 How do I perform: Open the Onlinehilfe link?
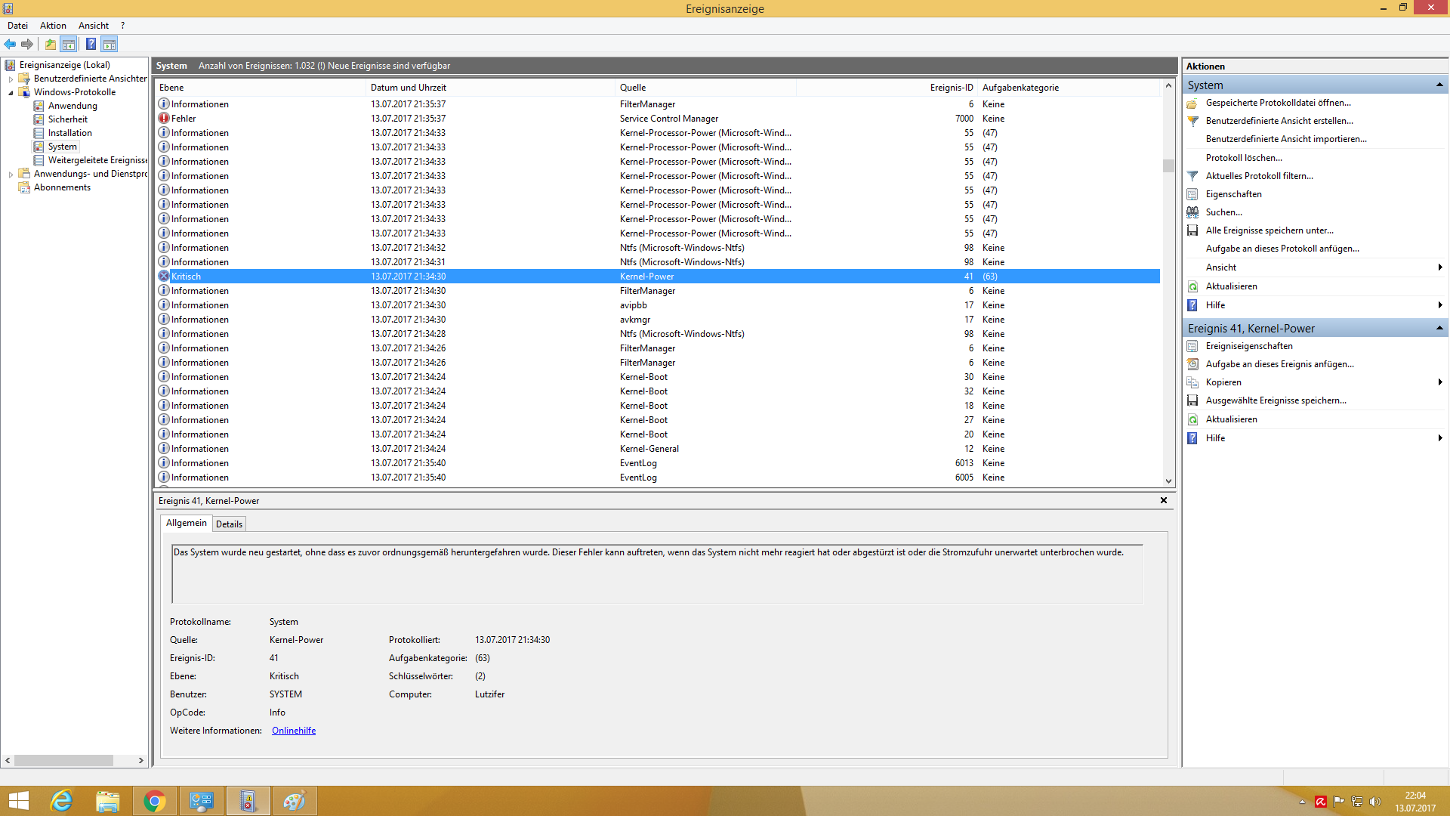click(x=294, y=731)
